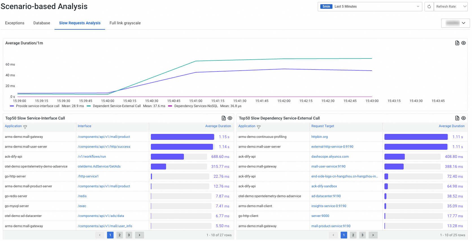
Task: Filter Application column in Dependency Service-External Call table
Action: 259,127
